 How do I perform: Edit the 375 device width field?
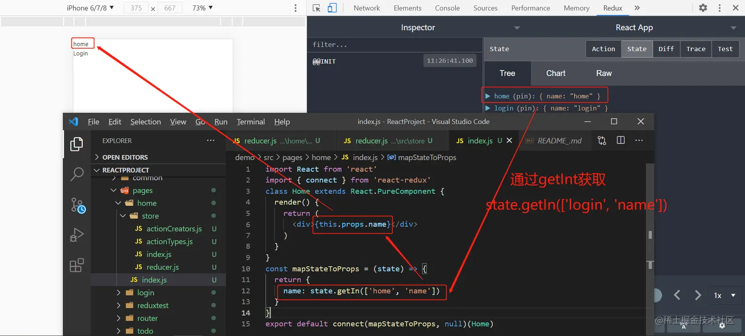point(136,8)
